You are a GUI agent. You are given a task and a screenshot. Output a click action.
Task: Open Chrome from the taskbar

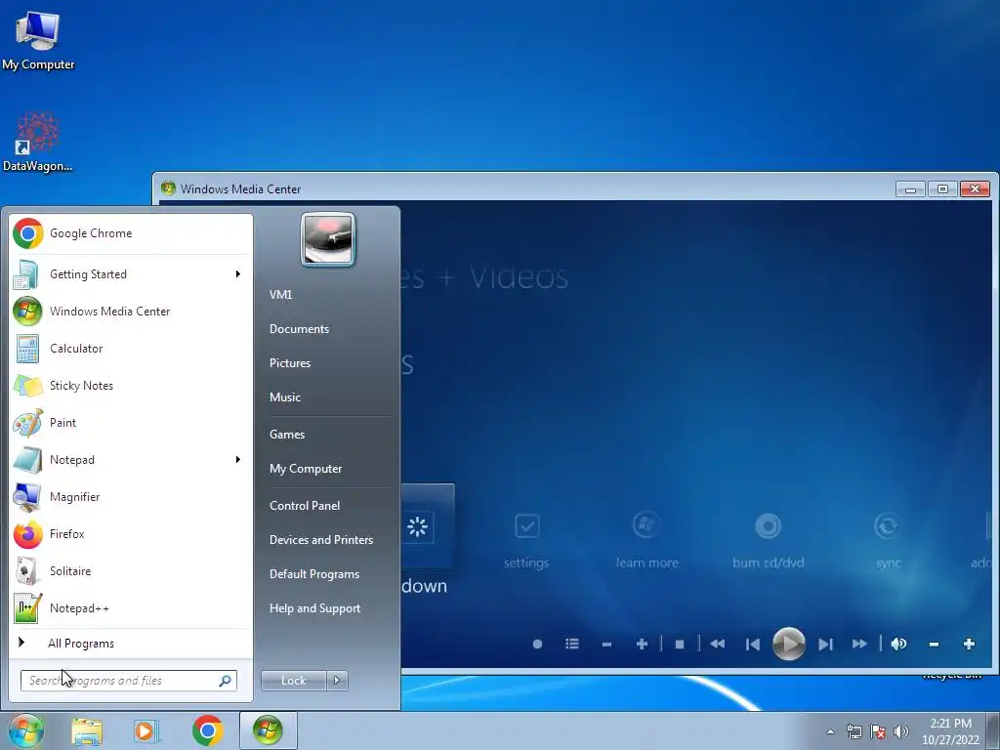click(207, 730)
